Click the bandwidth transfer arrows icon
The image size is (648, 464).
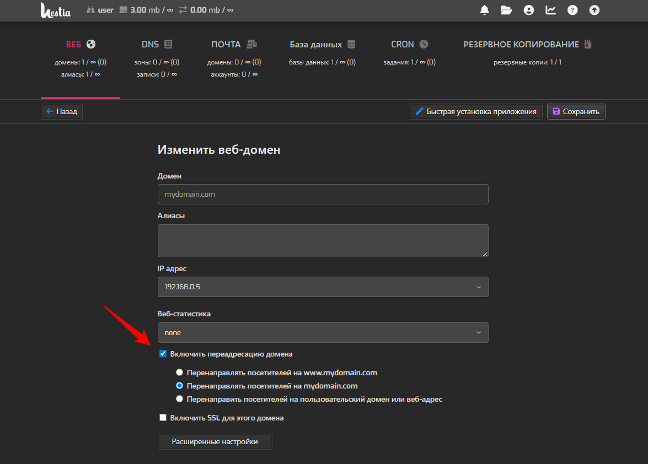[183, 10]
